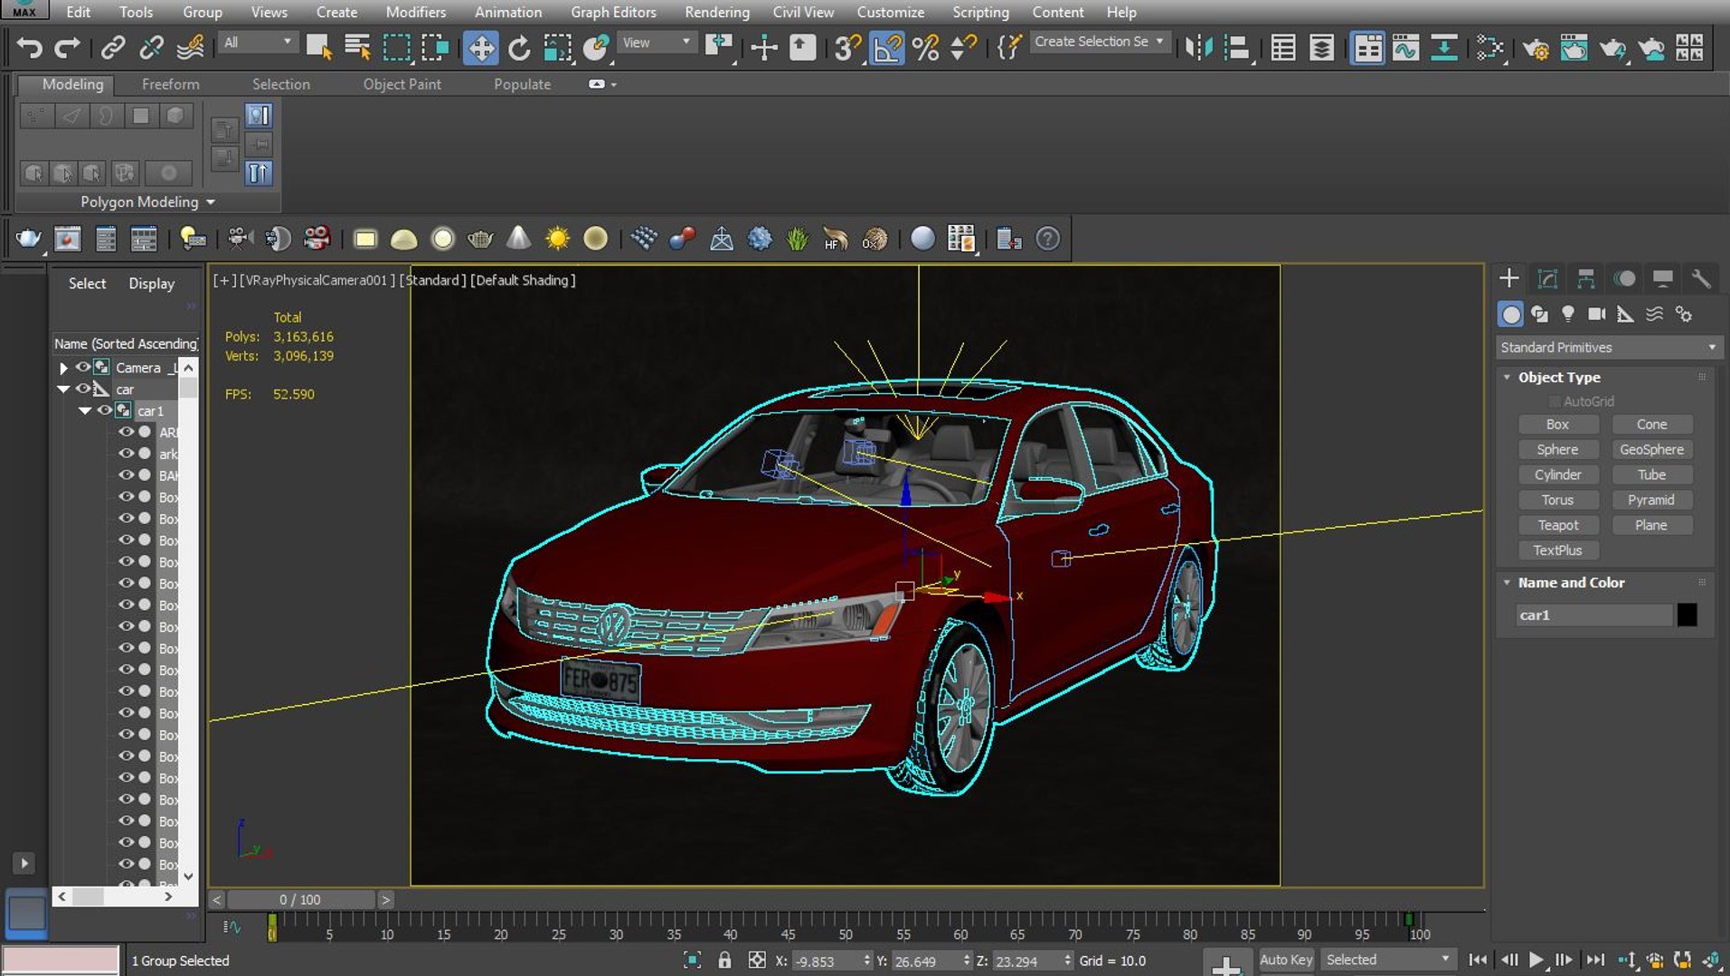Image resolution: width=1730 pixels, height=976 pixels.
Task: Toggle the Angle Snap tool
Action: point(887,47)
